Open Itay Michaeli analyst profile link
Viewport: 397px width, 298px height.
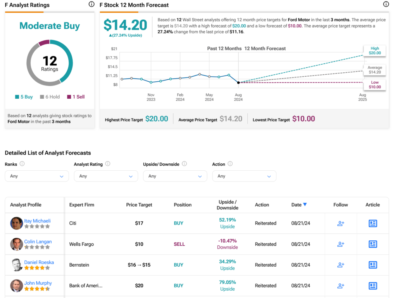37,221
